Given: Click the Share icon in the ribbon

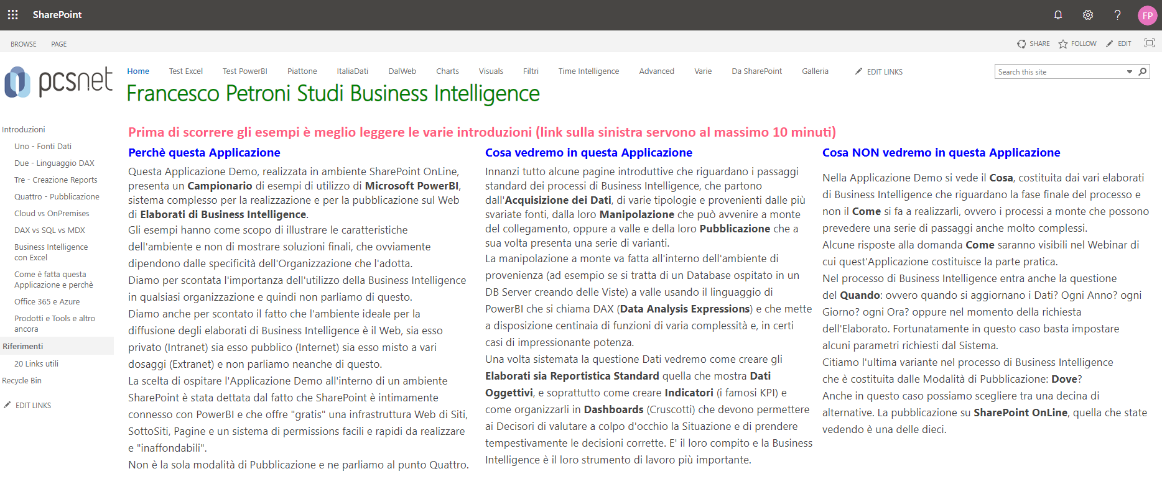Looking at the screenshot, I should [x=1021, y=43].
